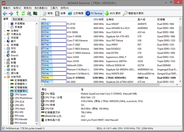Viewport: 184px width, 132px height.
Task: Expand the 多媒體 tree node
Action: (x=5, y=45)
